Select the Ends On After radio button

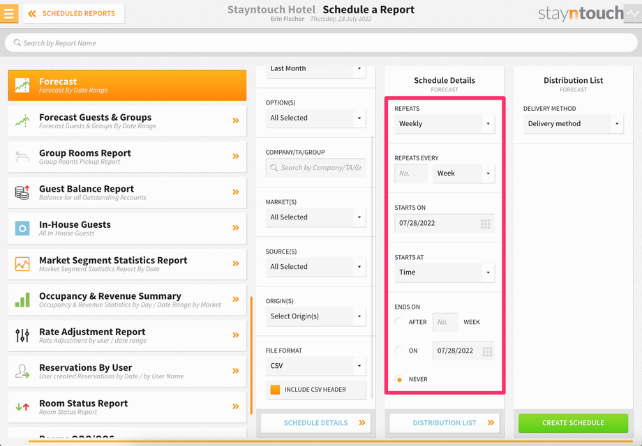[x=399, y=322]
